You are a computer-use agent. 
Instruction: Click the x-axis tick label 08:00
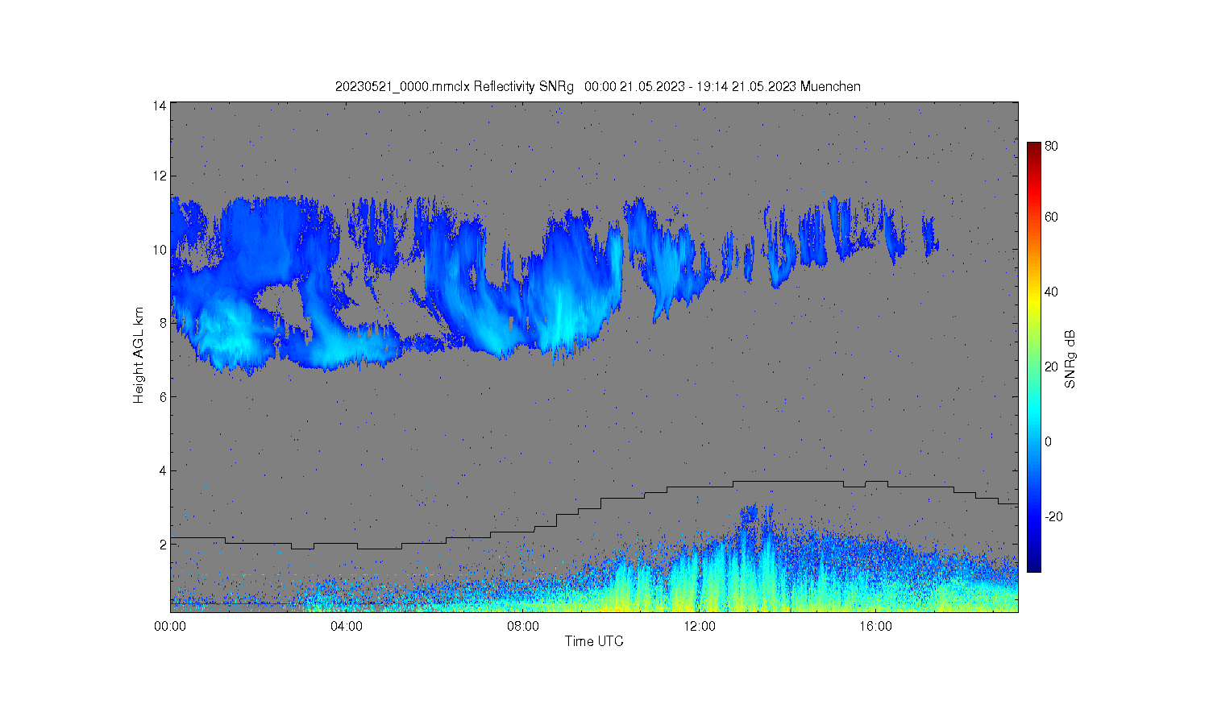pos(523,626)
